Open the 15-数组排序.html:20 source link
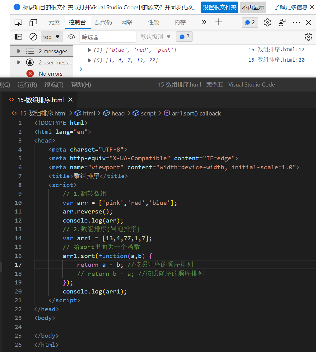The width and height of the screenshot is (316, 352). click(x=276, y=60)
